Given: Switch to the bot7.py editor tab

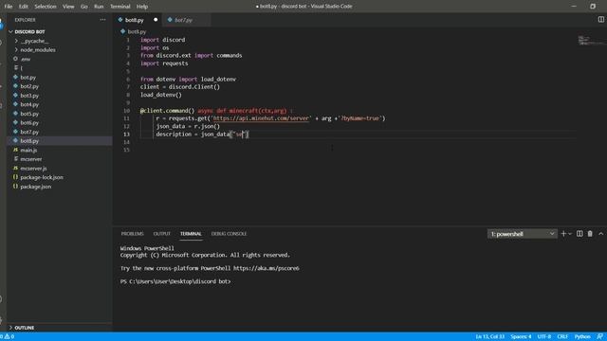Looking at the screenshot, I should (183, 20).
